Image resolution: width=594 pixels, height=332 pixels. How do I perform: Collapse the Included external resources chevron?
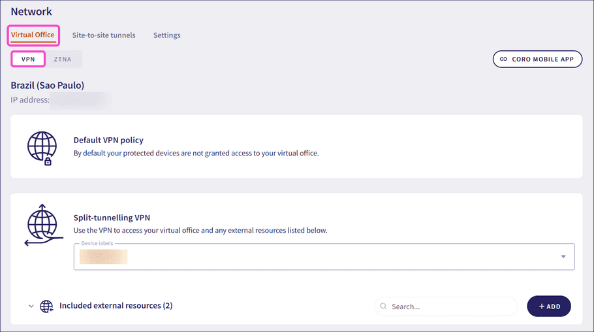[x=31, y=306]
